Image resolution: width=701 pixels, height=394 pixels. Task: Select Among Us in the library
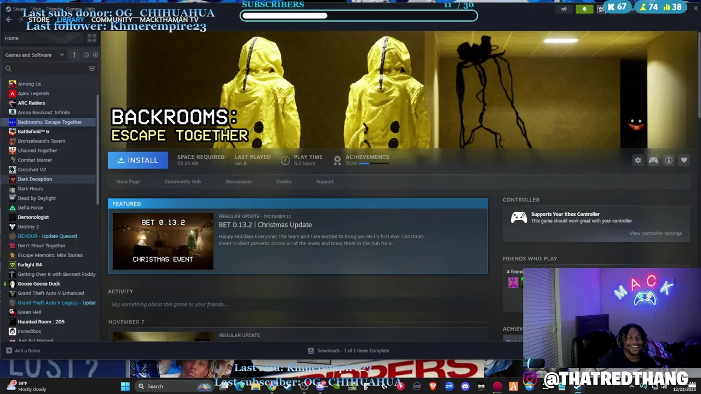(29, 84)
